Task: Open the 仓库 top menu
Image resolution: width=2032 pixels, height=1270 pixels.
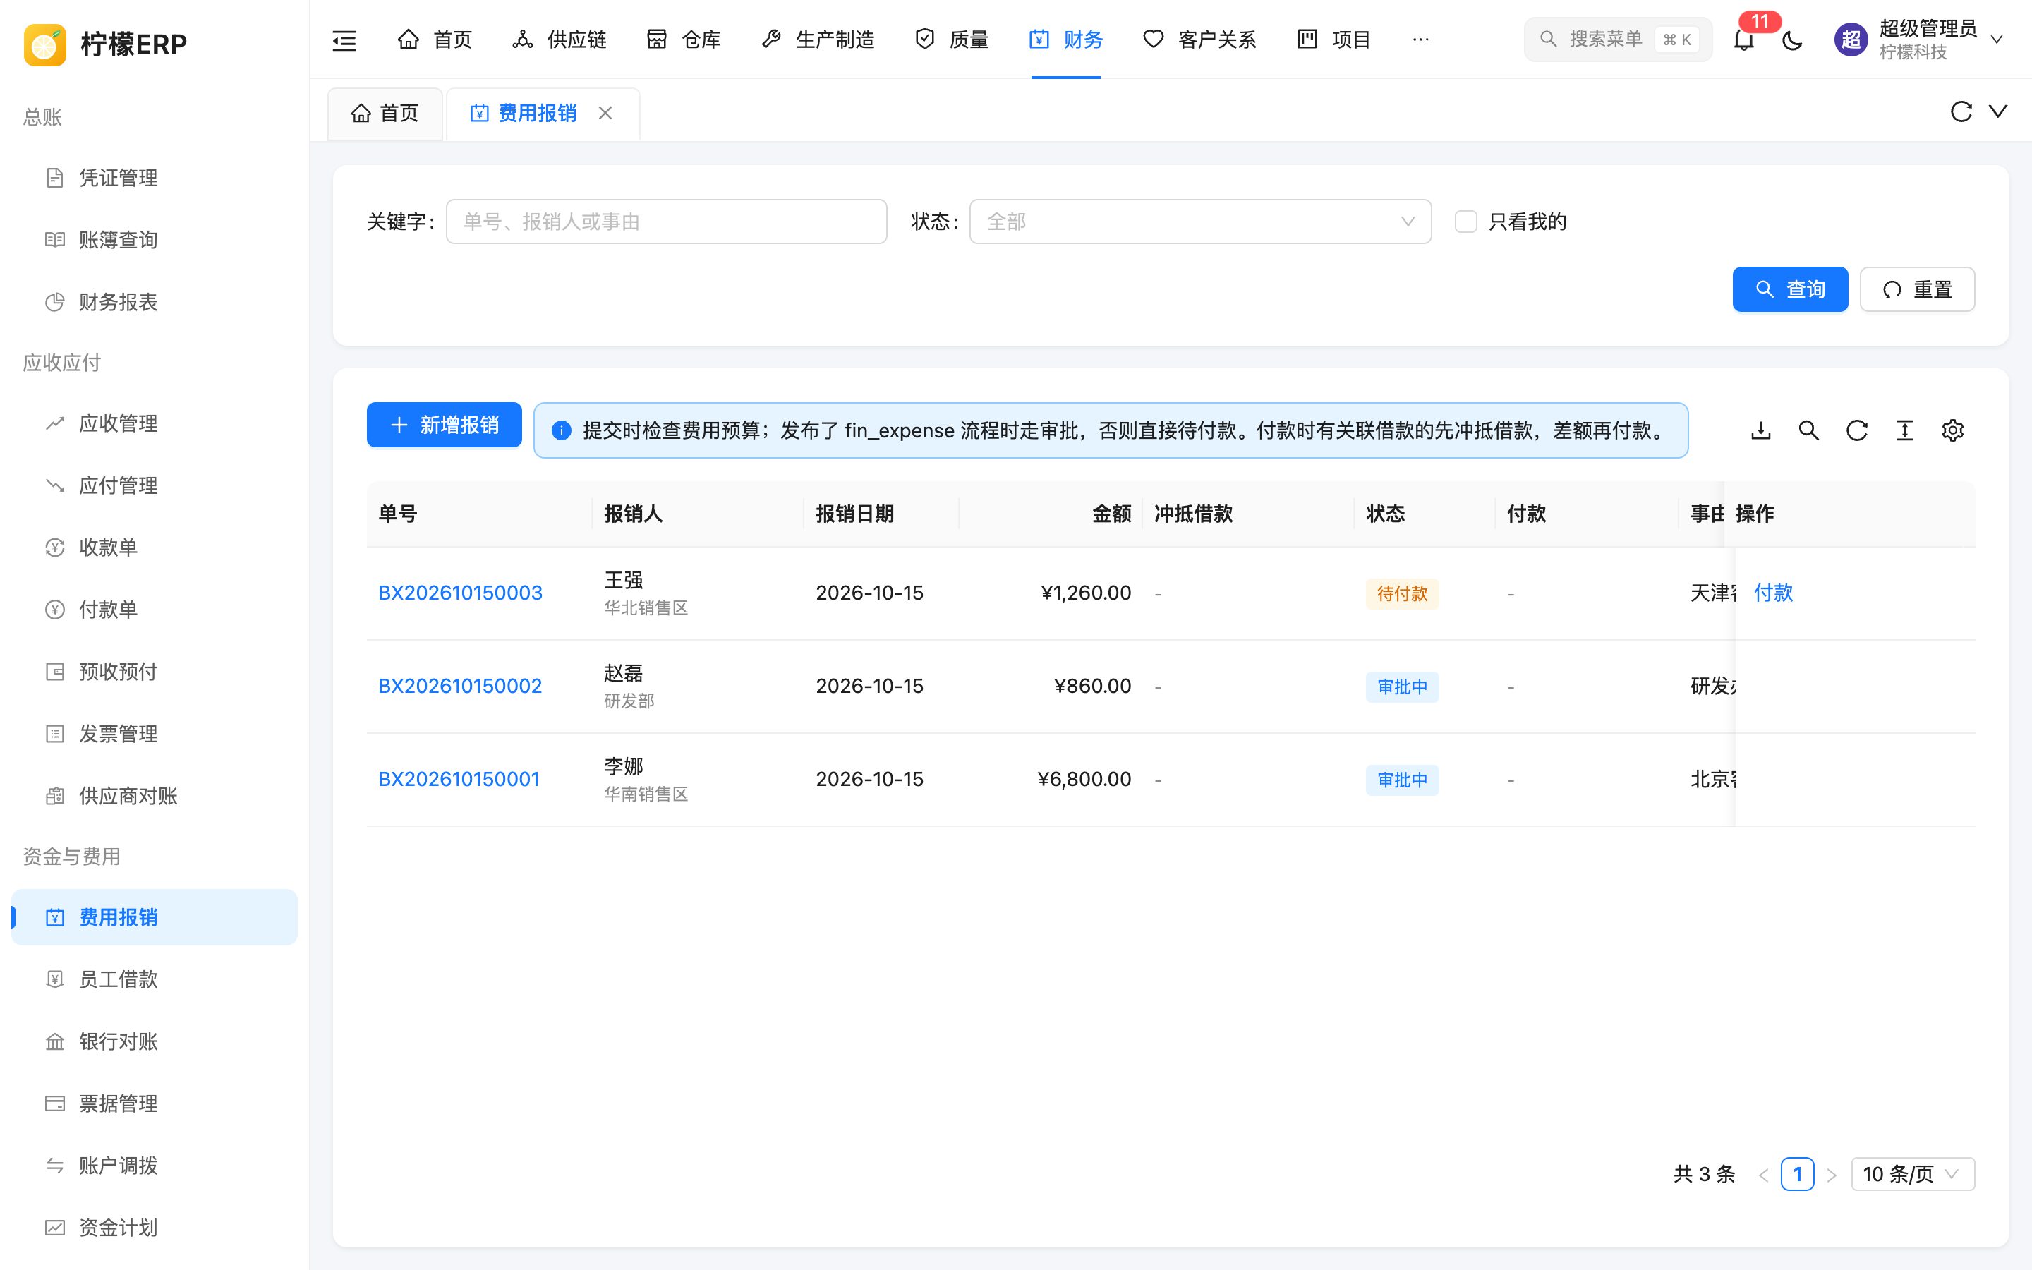Action: [x=684, y=40]
